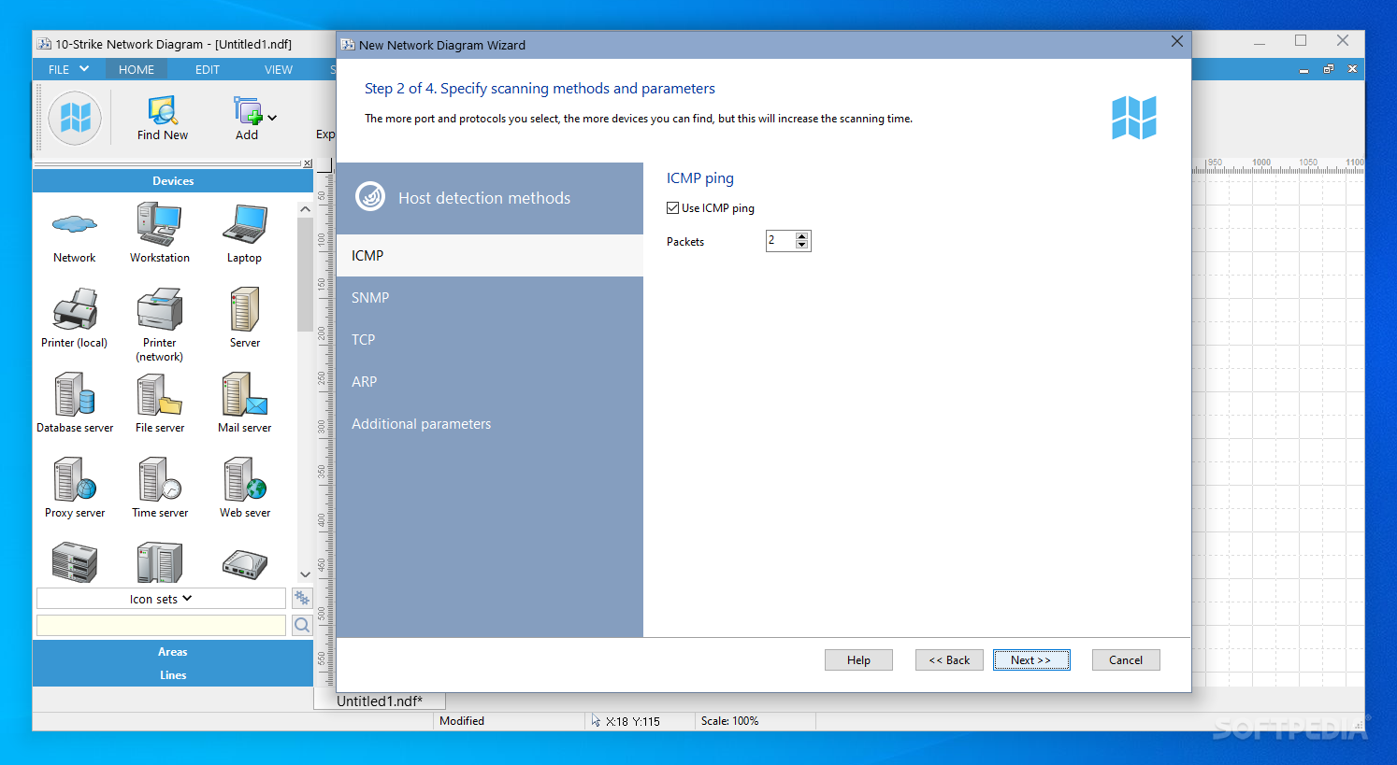This screenshot has height=765, width=1397.
Task: Select the Database server icon
Action: pos(75,394)
